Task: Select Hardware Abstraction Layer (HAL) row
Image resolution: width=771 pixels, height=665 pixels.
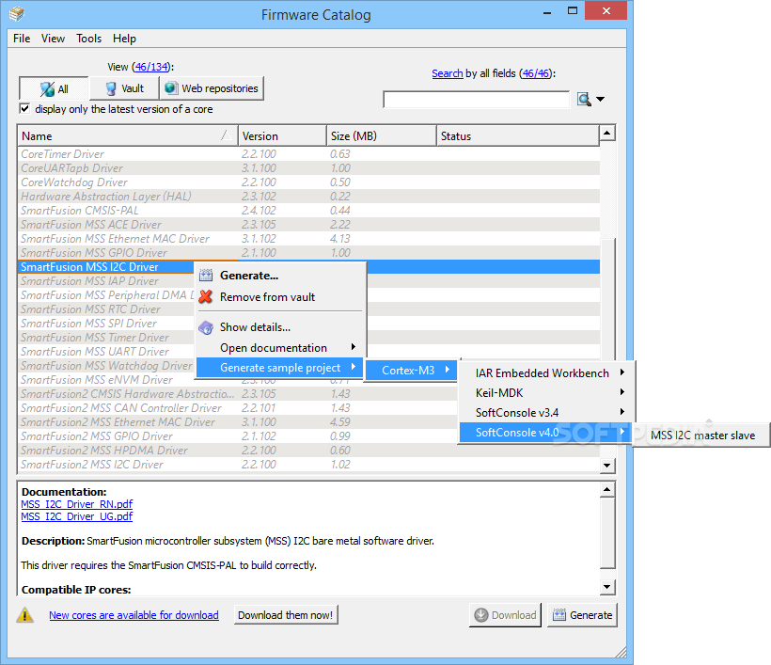Action: pyautogui.click(x=308, y=197)
